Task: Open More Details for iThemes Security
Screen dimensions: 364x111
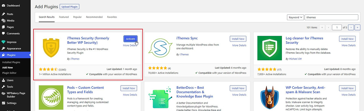Action: click(130, 45)
